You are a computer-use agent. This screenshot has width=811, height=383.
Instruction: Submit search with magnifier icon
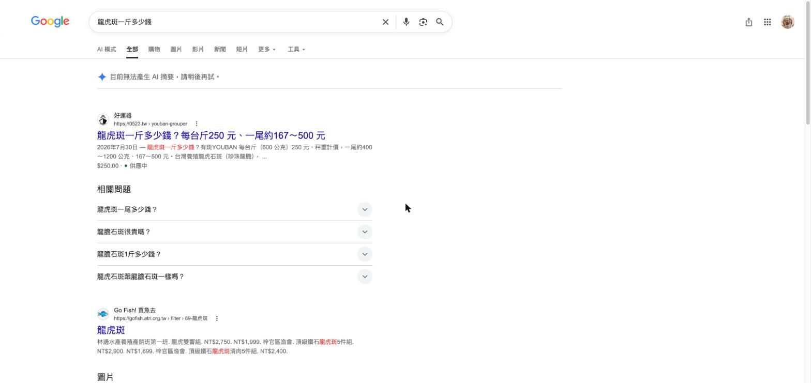[440, 22]
